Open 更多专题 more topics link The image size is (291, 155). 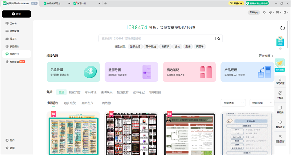pyautogui.click(x=266, y=56)
